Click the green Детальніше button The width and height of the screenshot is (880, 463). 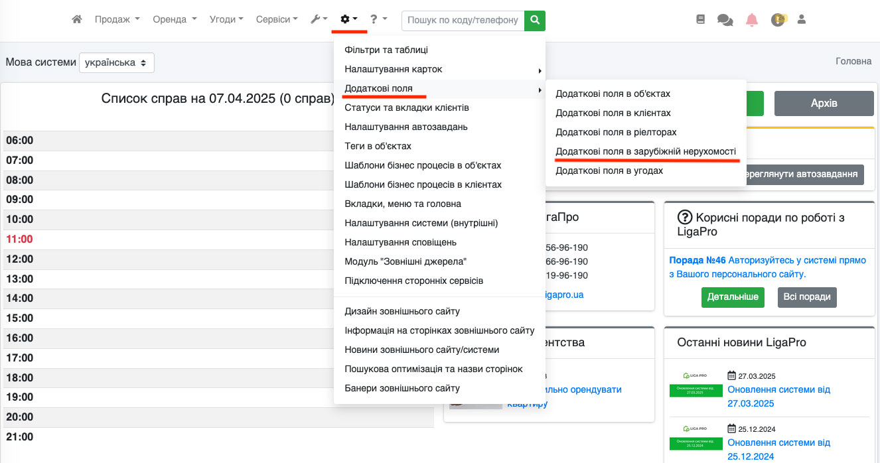(x=733, y=297)
